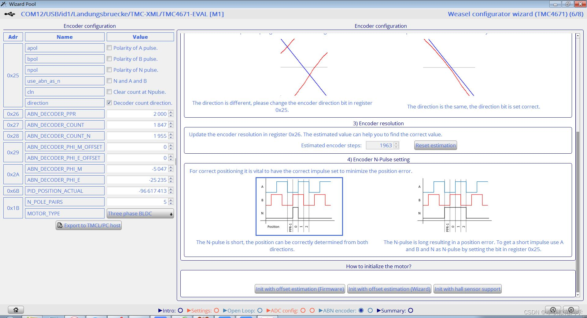Image resolution: width=587 pixels, height=318 pixels.
Task: Select second ADC config radio button
Action: pyautogui.click(x=312, y=310)
